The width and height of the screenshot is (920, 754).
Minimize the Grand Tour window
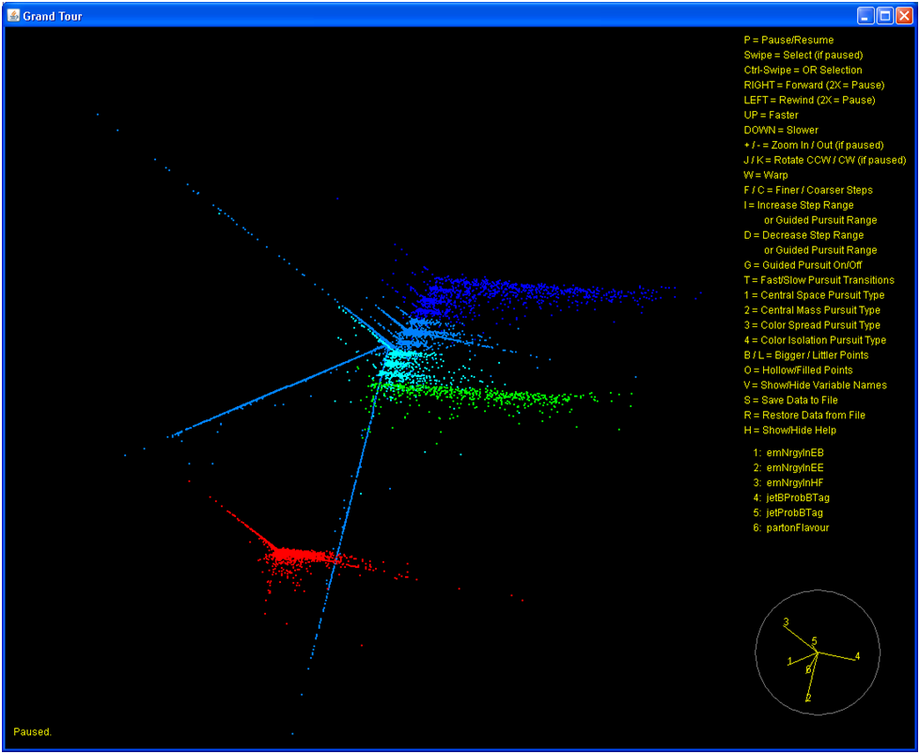tap(865, 16)
